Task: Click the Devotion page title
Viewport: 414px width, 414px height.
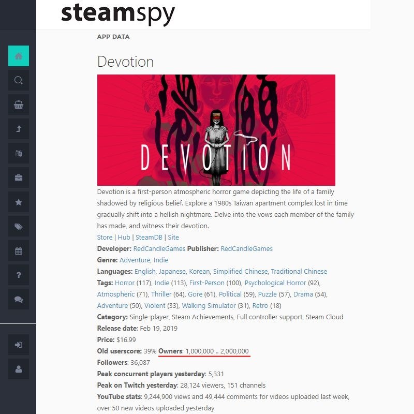Action: [125, 62]
